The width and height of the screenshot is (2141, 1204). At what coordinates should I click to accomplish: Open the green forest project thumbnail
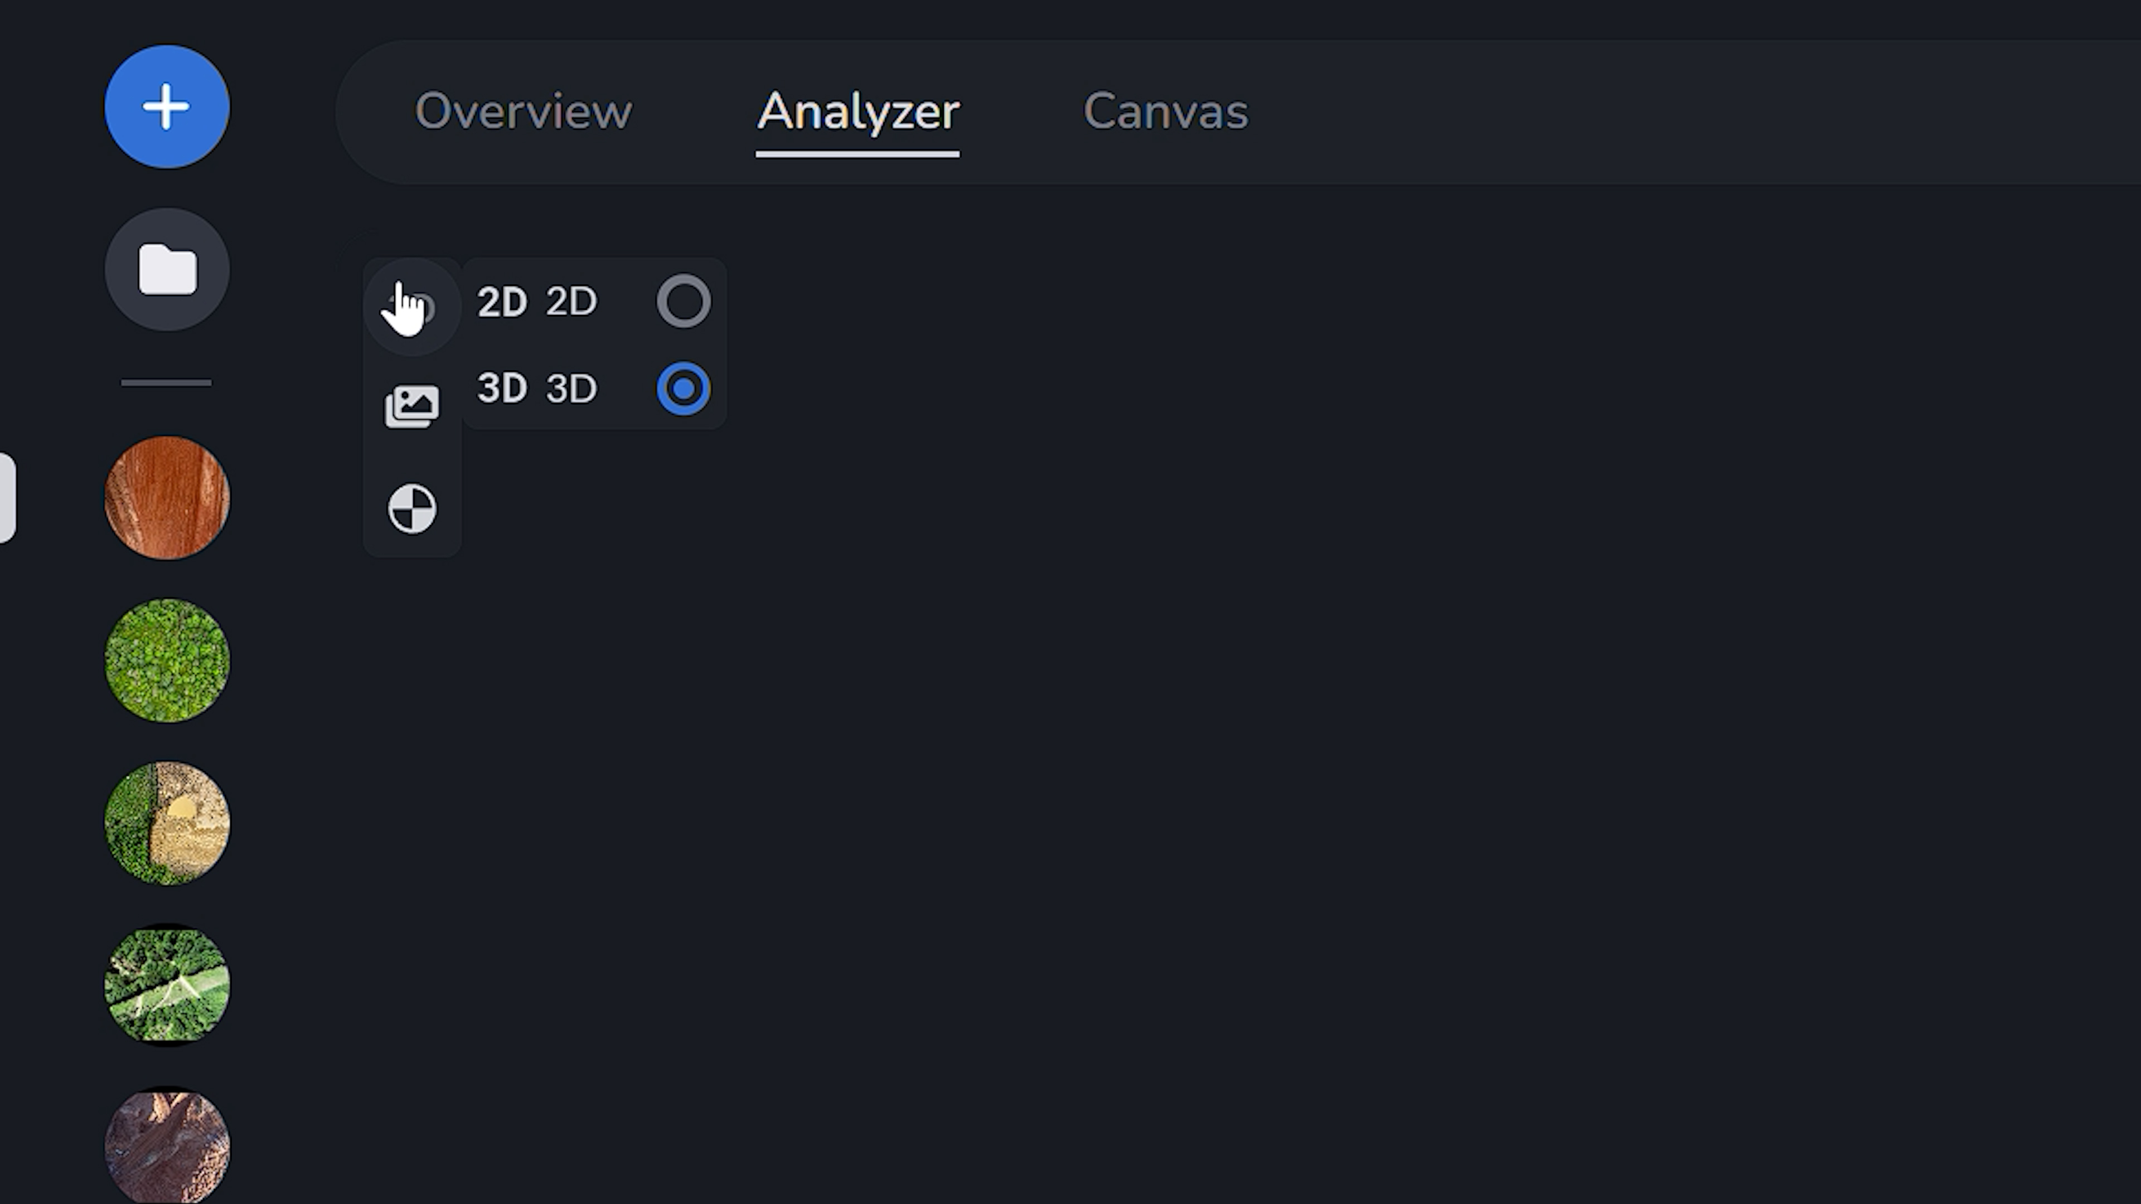coord(166,659)
